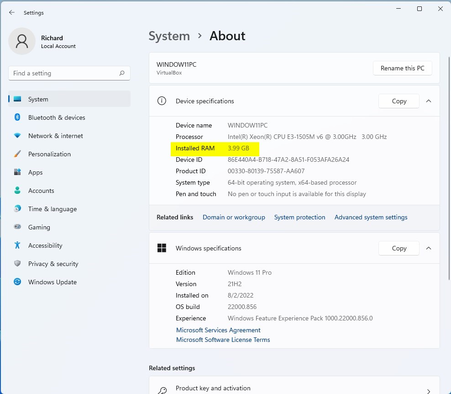Open Network & internet via its Wi-Fi icon
This screenshot has height=394, width=451.
(17, 136)
